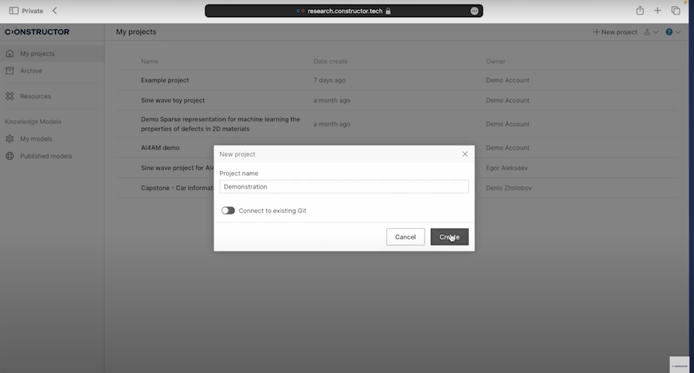This screenshot has height=373, width=694.
Task: Open the user account dropdown
Action: [x=651, y=32]
